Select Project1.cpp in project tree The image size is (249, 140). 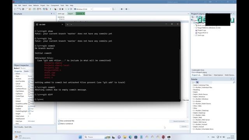tap(202, 30)
